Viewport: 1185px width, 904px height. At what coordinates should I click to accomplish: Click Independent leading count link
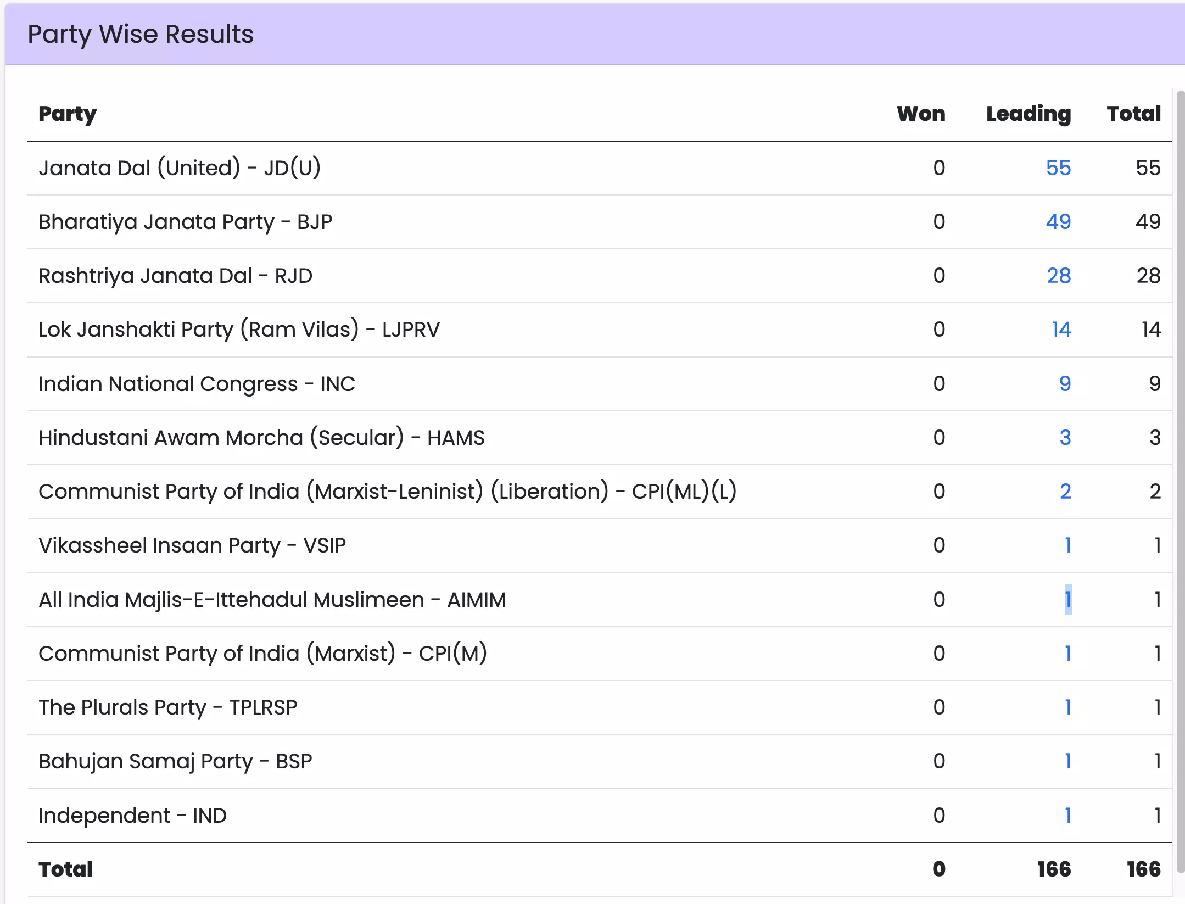(x=1067, y=816)
